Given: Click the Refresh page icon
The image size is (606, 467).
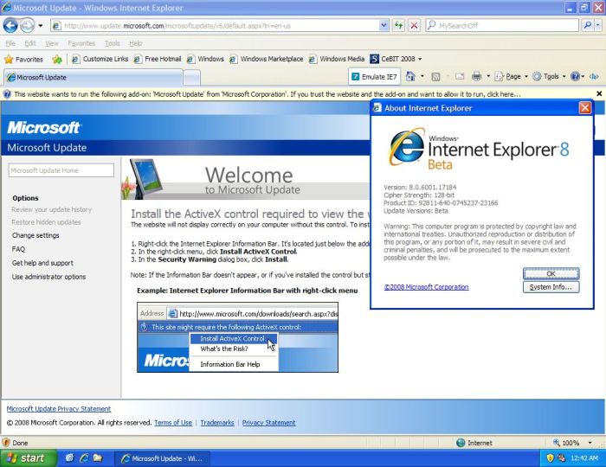Looking at the screenshot, I should pos(398,25).
